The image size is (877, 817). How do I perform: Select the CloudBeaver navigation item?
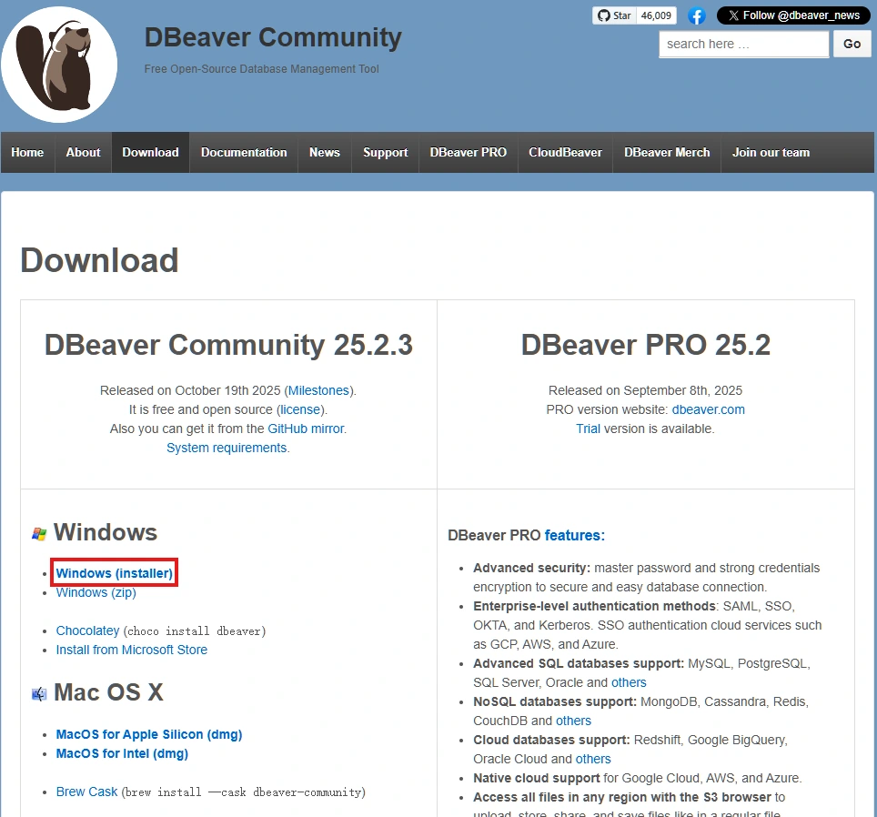tap(565, 153)
